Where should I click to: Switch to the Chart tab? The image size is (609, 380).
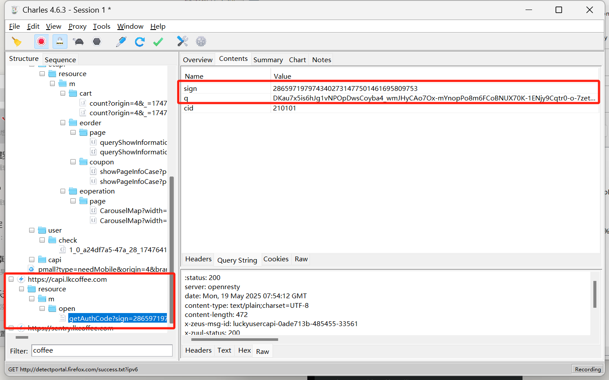pos(297,60)
